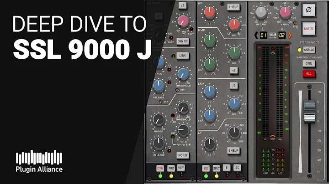Click the LMF /3 frequency divider button
329x184 pixels.
(234, 86)
